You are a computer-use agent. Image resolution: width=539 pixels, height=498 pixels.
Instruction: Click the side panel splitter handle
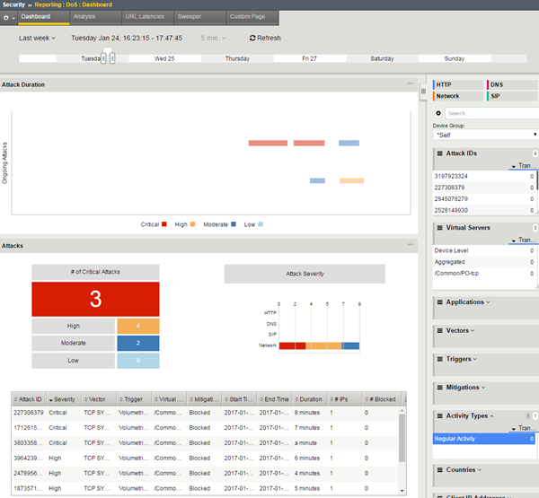tap(423, 91)
